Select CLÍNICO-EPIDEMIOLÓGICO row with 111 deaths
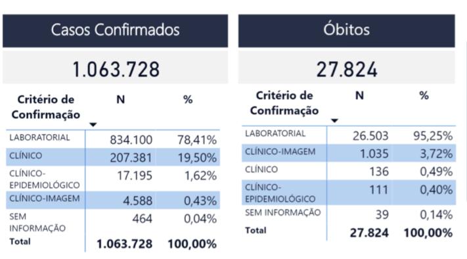467x259 pixels. (349, 193)
